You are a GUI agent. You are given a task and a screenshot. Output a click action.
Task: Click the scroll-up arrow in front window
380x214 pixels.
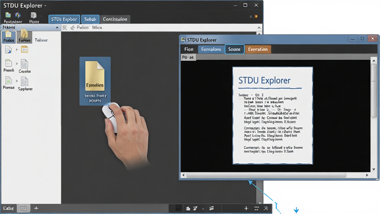[x=374, y=61]
